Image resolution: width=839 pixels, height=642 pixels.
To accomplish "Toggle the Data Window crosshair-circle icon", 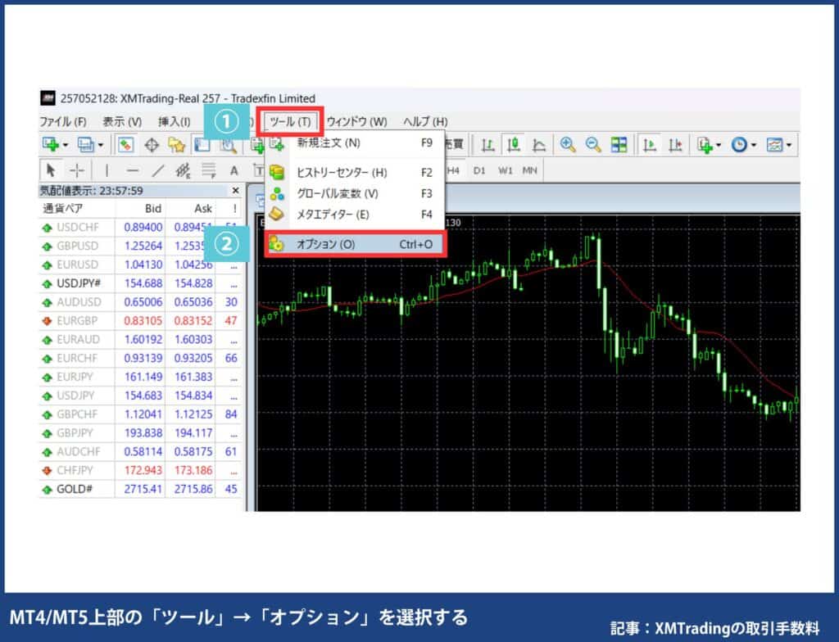I will point(152,144).
